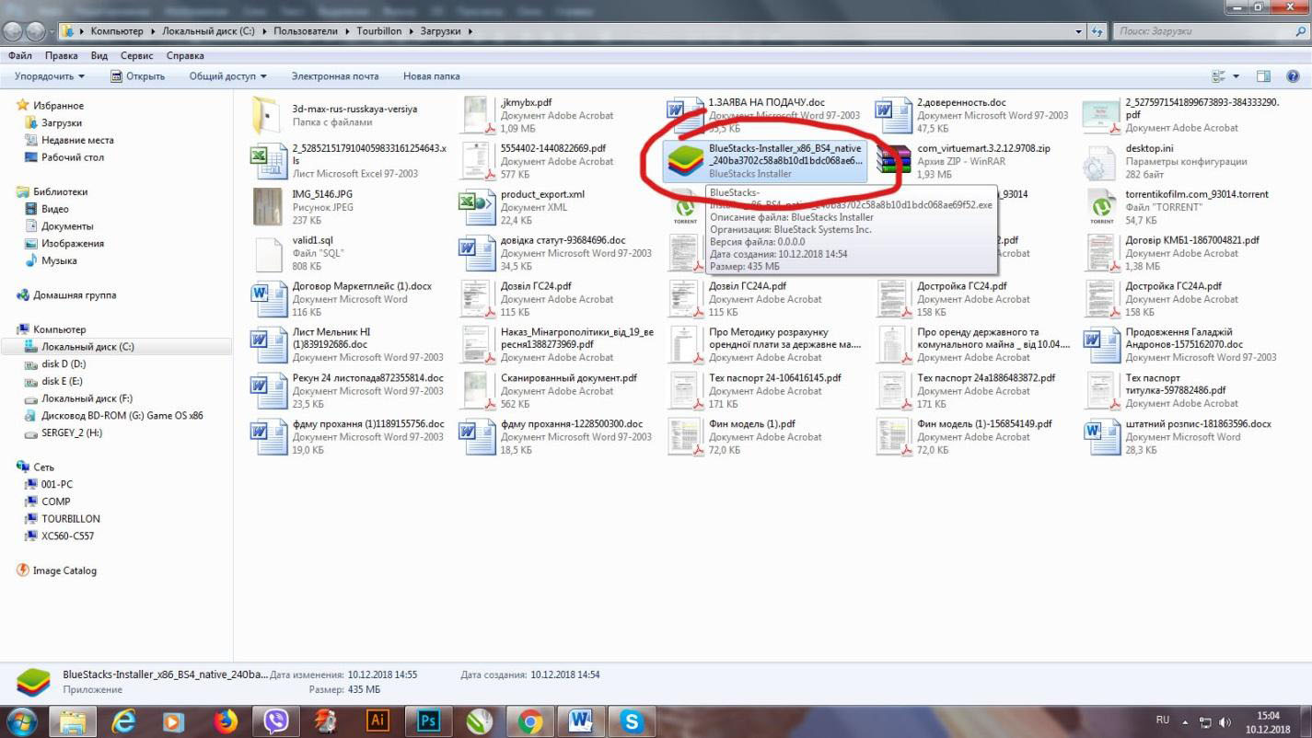This screenshot has height=738, width=1312.
Task: Open Firefox from the taskbar
Action: point(225,721)
